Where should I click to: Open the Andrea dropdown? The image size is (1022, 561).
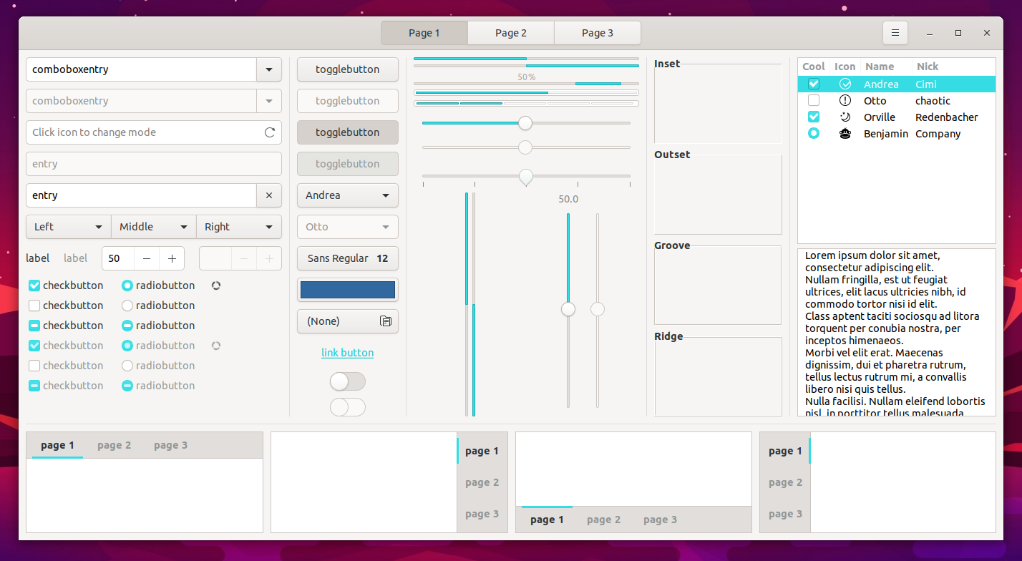[347, 195]
